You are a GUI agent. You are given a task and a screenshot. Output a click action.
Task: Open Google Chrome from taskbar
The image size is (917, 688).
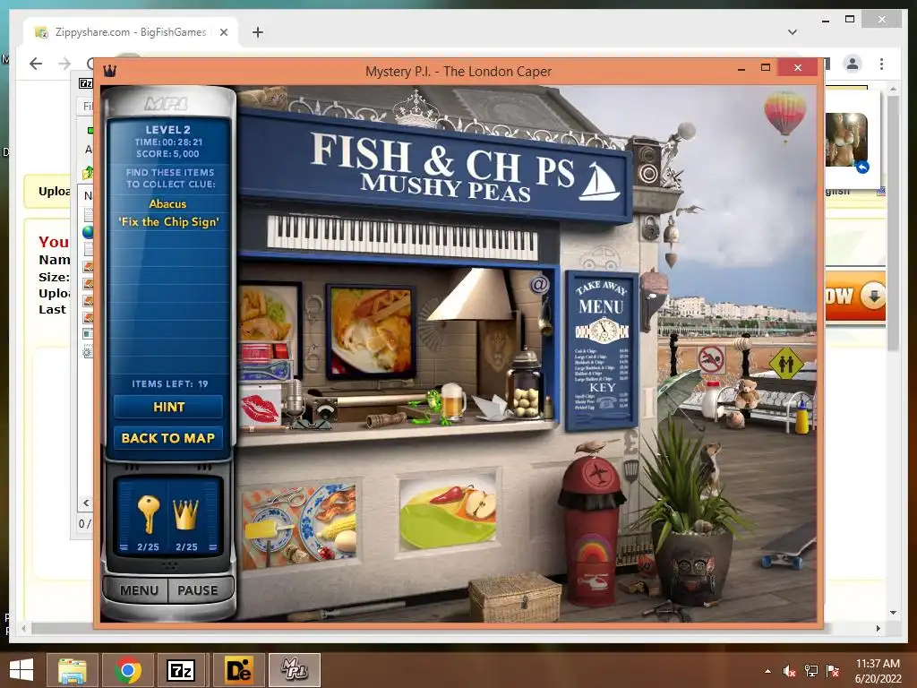127,670
